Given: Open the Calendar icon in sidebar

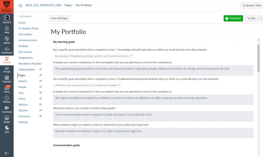Looking at the screenshot, I should pyautogui.click(x=7, y=78).
